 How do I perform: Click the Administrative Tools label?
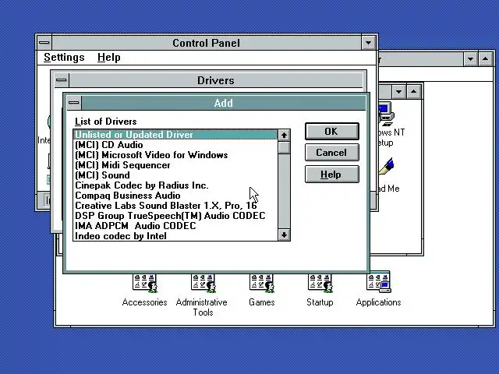click(x=202, y=307)
